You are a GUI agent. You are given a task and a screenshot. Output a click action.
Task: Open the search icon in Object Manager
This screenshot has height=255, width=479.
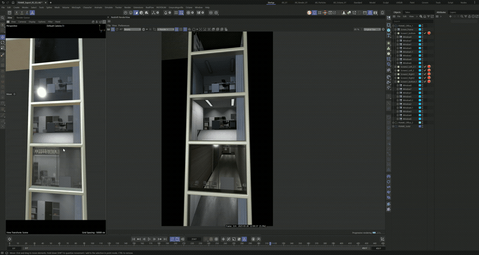pyautogui.click(x=421, y=17)
